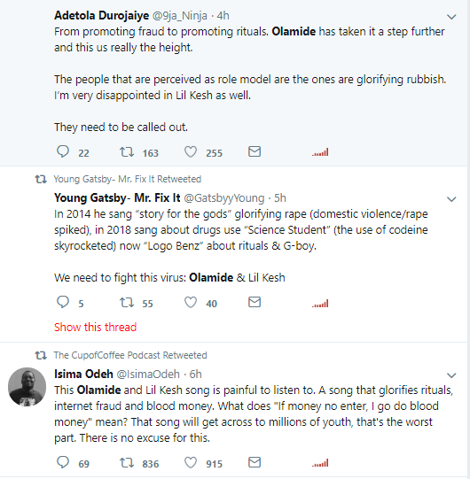Screen dimensions: 470x479
Task: Open the @GatsbyyYoung profile handle
Action: pos(224,198)
